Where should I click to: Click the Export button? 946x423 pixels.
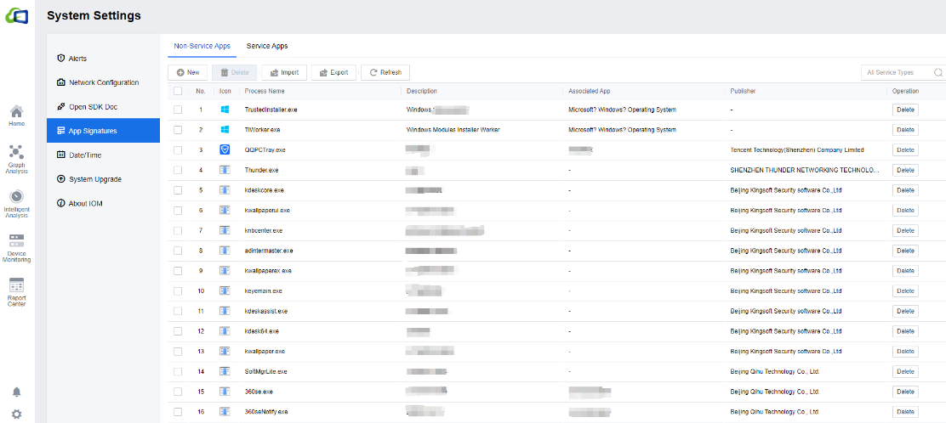333,73
